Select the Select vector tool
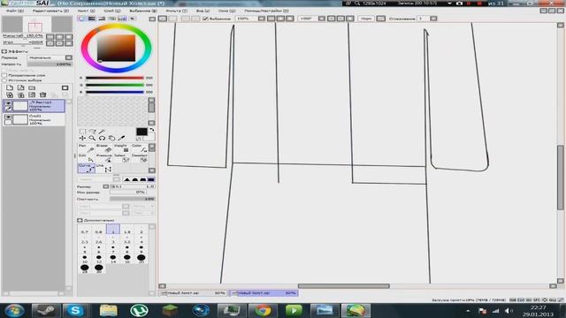Image resolution: width=566 pixels, height=318 pixels. (x=121, y=157)
